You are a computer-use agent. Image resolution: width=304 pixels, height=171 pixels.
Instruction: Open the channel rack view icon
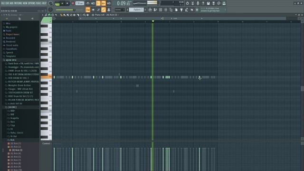pos(161,9)
